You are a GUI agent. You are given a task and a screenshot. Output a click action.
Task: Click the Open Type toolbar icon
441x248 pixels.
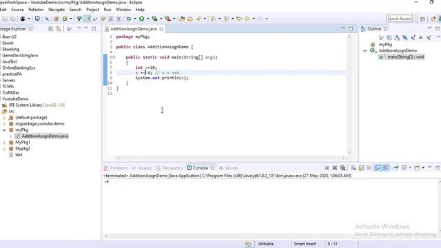pos(182,19)
